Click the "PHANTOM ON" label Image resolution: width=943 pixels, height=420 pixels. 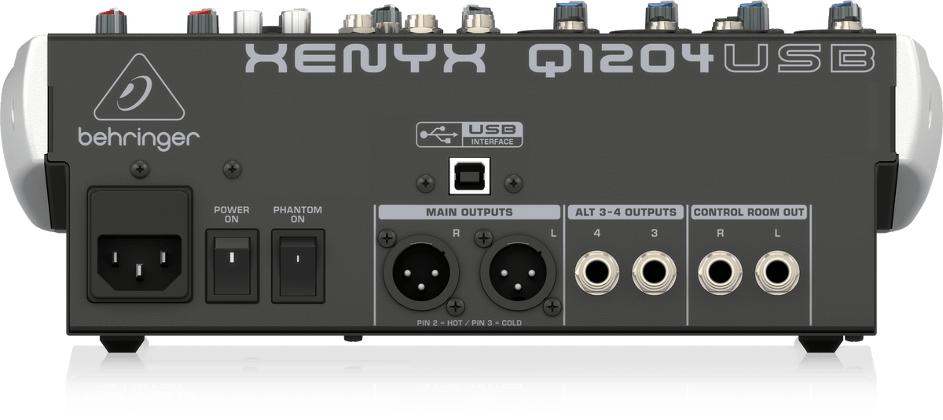[x=298, y=215]
